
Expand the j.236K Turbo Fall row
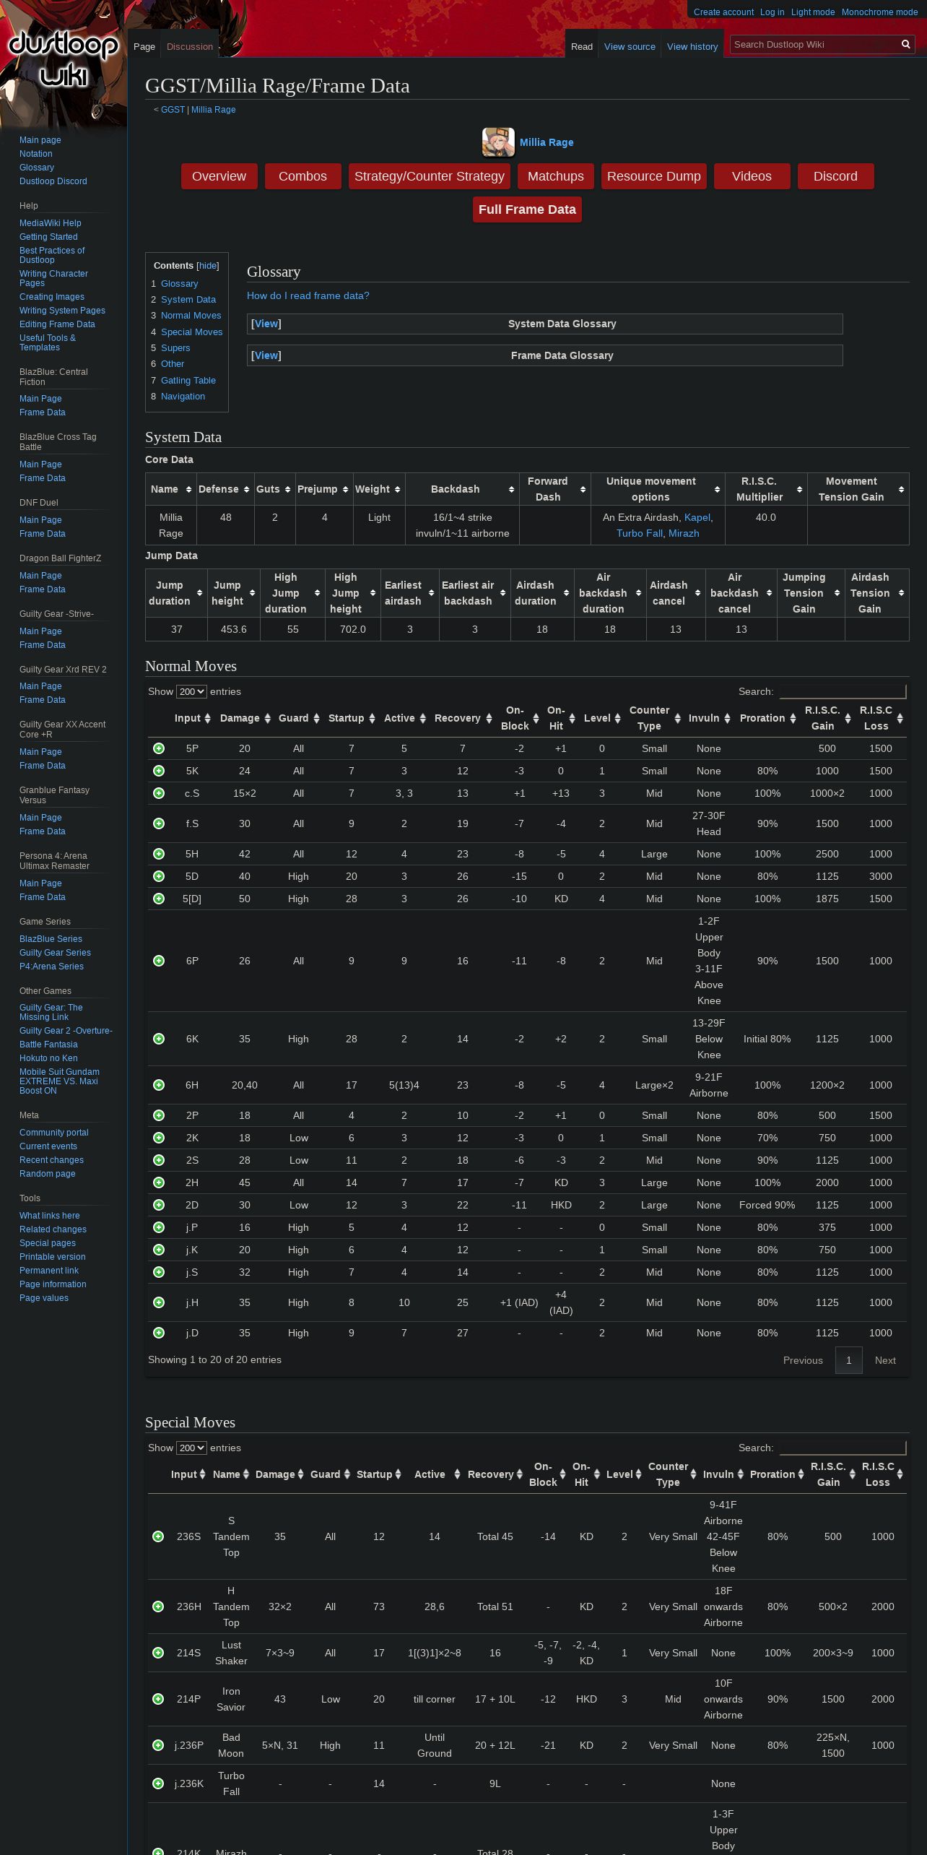pyautogui.click(x=158, y=1783)
